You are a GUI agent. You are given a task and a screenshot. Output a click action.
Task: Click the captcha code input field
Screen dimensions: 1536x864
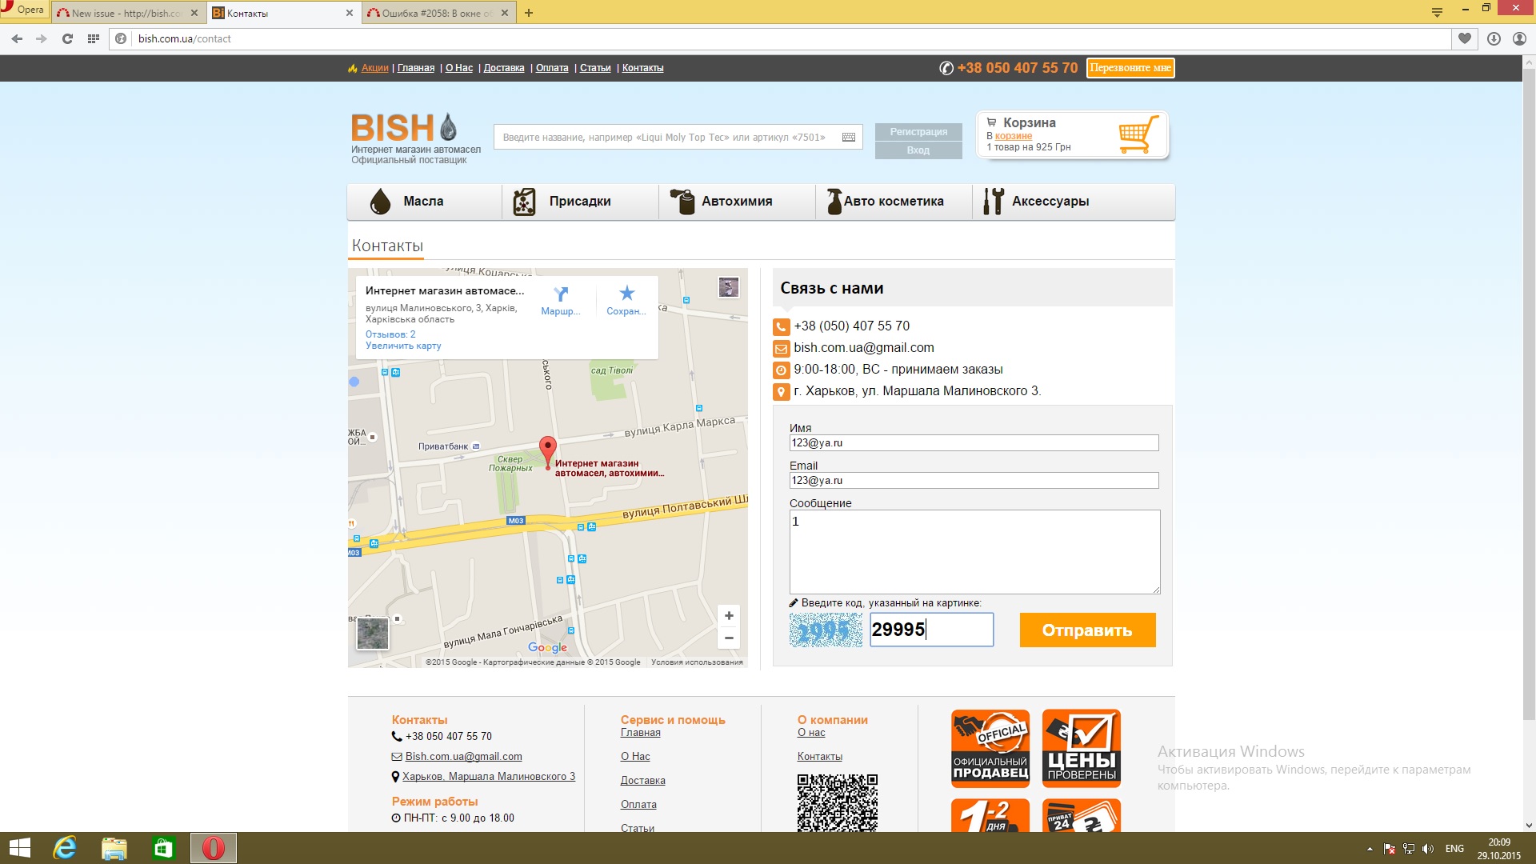coord(931,630)
